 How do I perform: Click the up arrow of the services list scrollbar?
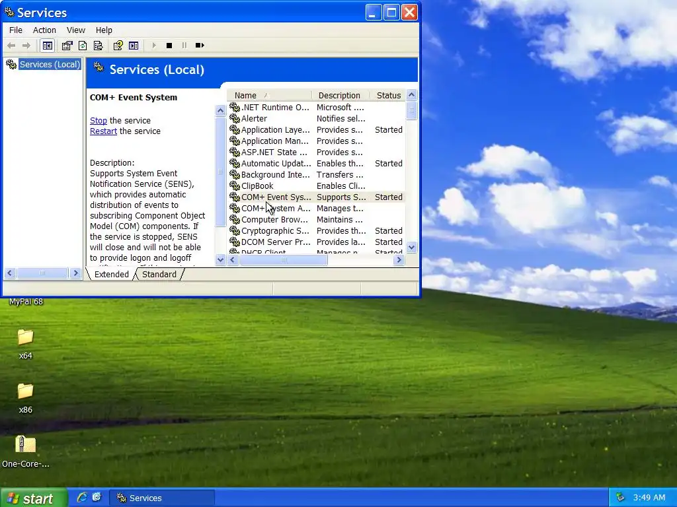pos(411,95)
